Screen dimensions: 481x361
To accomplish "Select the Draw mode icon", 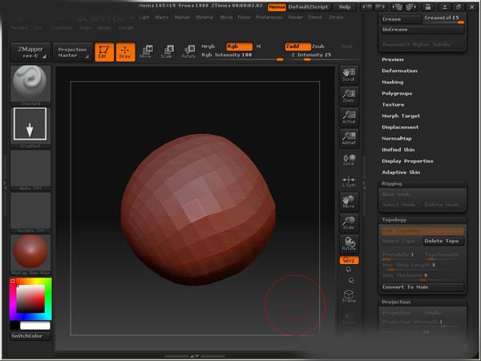I will [124, 52].
